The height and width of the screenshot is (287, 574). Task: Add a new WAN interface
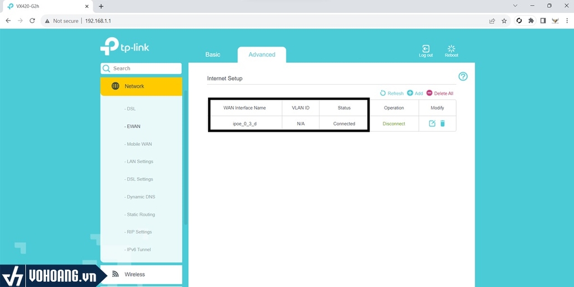point(415,94)
